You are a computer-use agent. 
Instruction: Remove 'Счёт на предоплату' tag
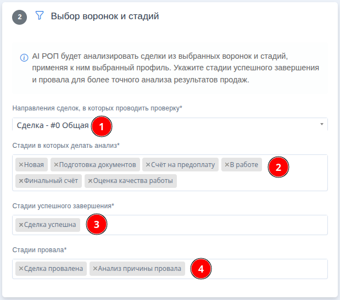point(147,164)
